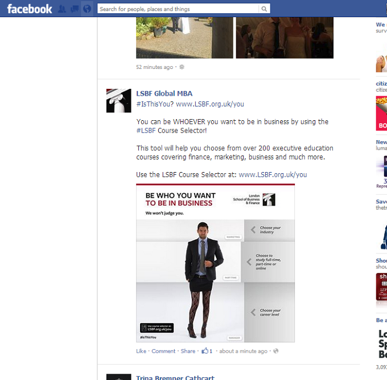Click the #LSBF hashtag
This screenshot has width=387, height=380.
click(x=146, y=130)
